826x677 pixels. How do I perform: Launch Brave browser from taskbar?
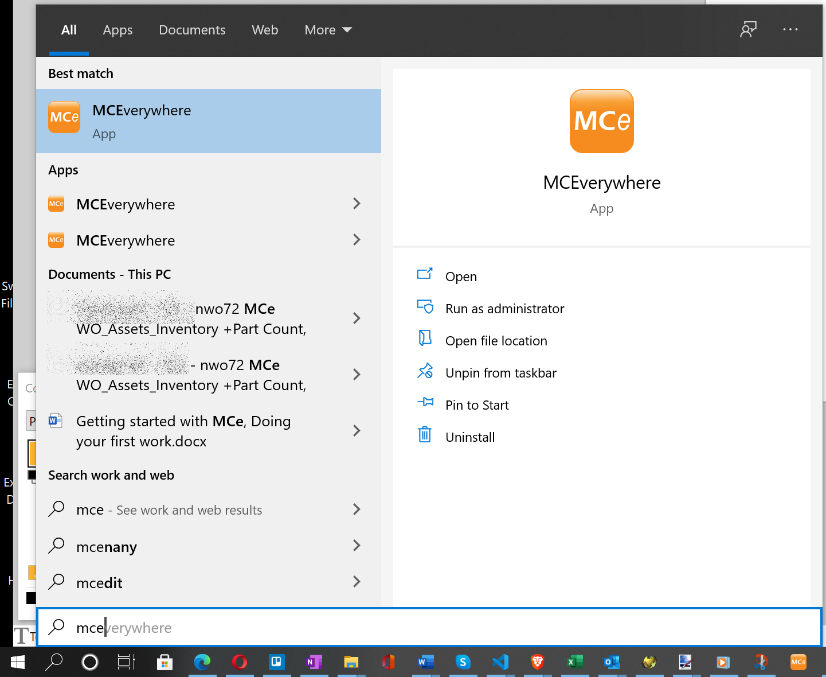[x=538, y=663]
